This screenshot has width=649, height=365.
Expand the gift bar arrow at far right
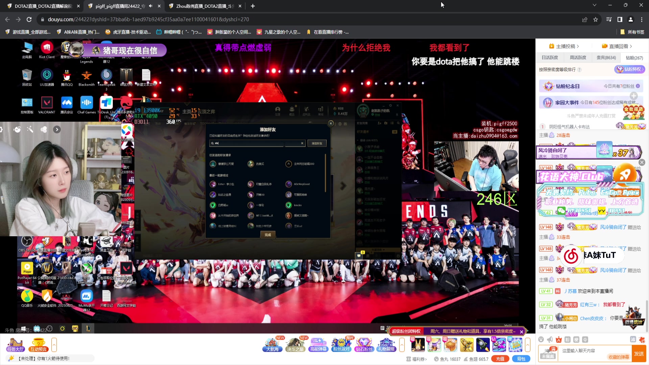click(x=528, y=345)
